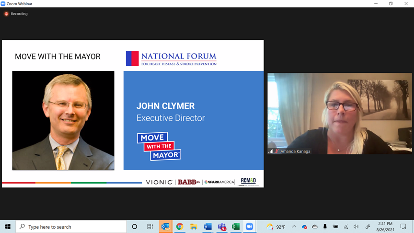The height and width of the screenshot is (233, 414).
Task: Click the Executive Director title text
Action: [x=171, y=118]
